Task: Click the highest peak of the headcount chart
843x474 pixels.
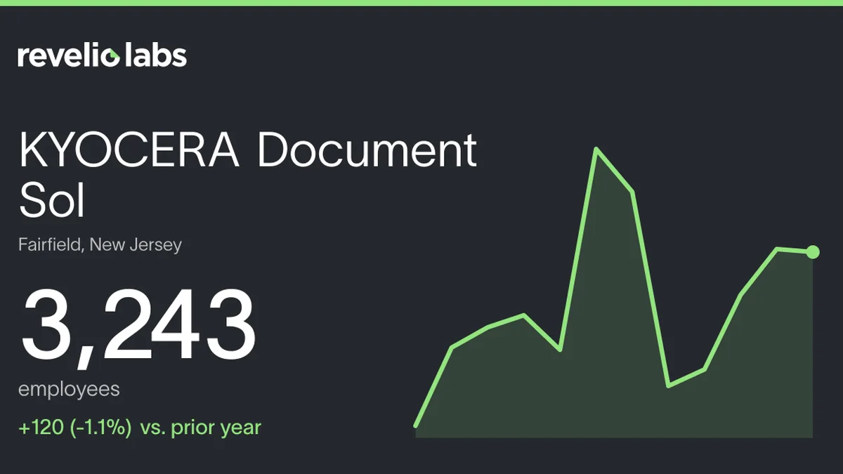Action: (596, 149)
